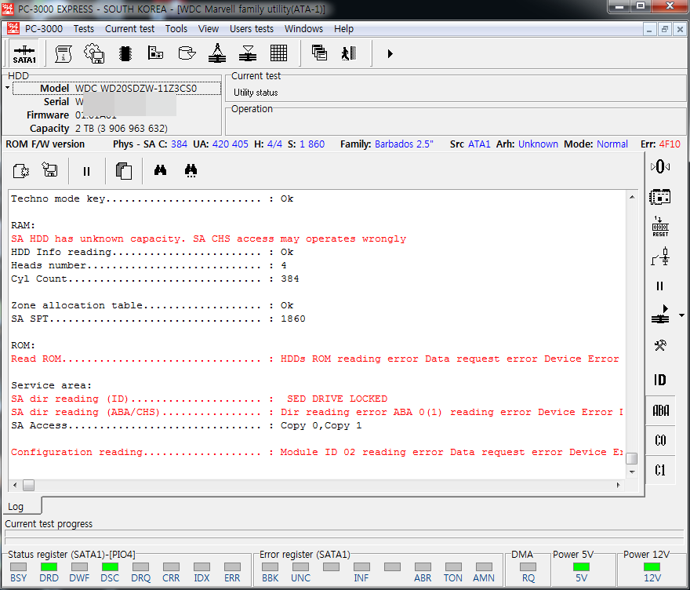Click the chip (ROM) toolbar icon
This screenshot has height=590, width=690.
(x=125, y=53)
